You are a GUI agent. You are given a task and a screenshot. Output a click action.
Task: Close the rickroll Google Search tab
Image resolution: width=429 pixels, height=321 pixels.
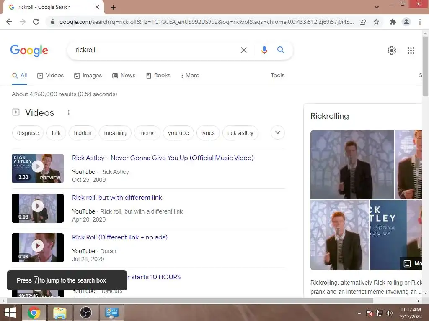97,7
